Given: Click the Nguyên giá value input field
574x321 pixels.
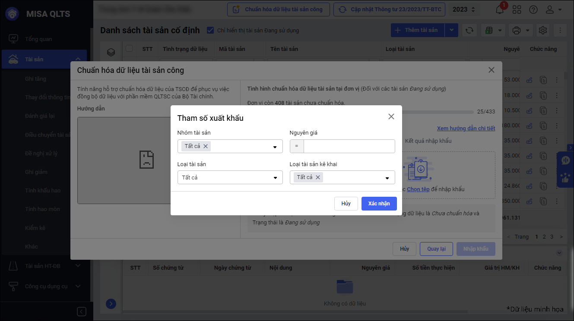Looking at the screenshot, I should click(349, 147).
